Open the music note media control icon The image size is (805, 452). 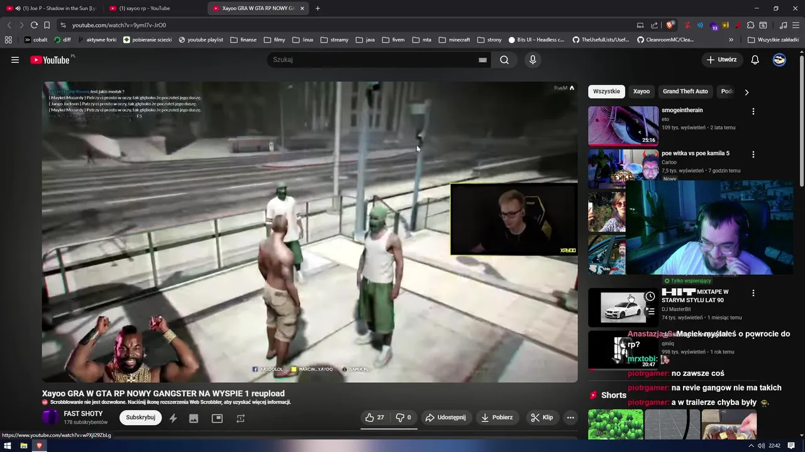point(783,25)
